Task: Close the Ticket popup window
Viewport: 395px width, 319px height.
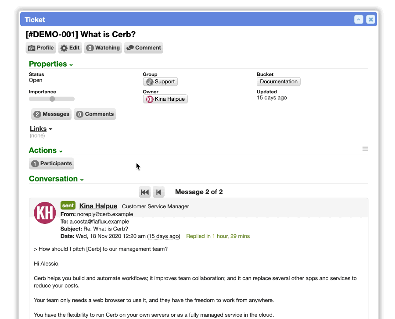Action: pos(370,19)
